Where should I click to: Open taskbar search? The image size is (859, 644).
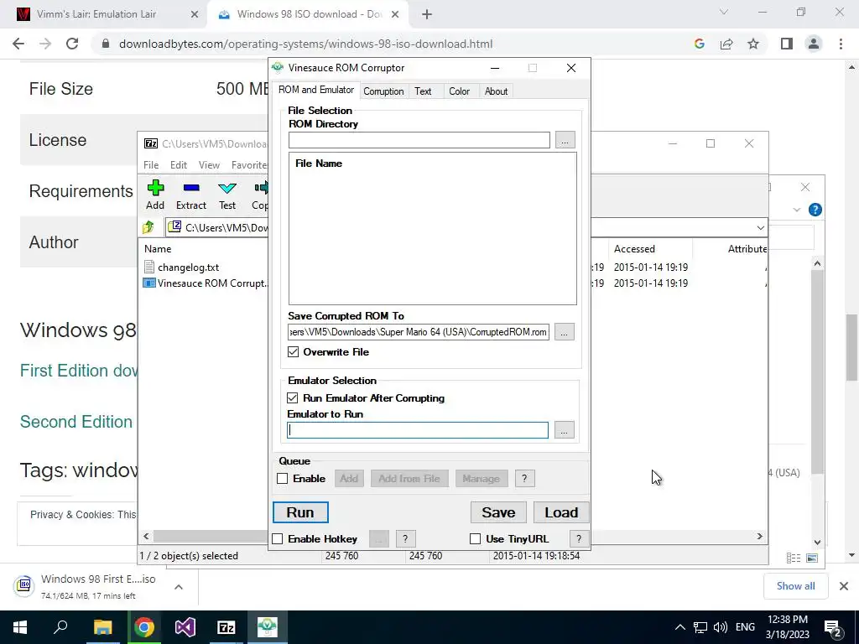tap(60, 627)
